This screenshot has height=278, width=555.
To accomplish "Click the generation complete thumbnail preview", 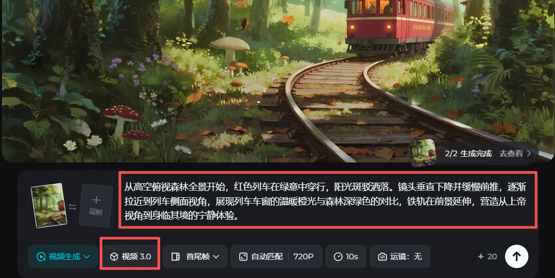I will [423, 153].
